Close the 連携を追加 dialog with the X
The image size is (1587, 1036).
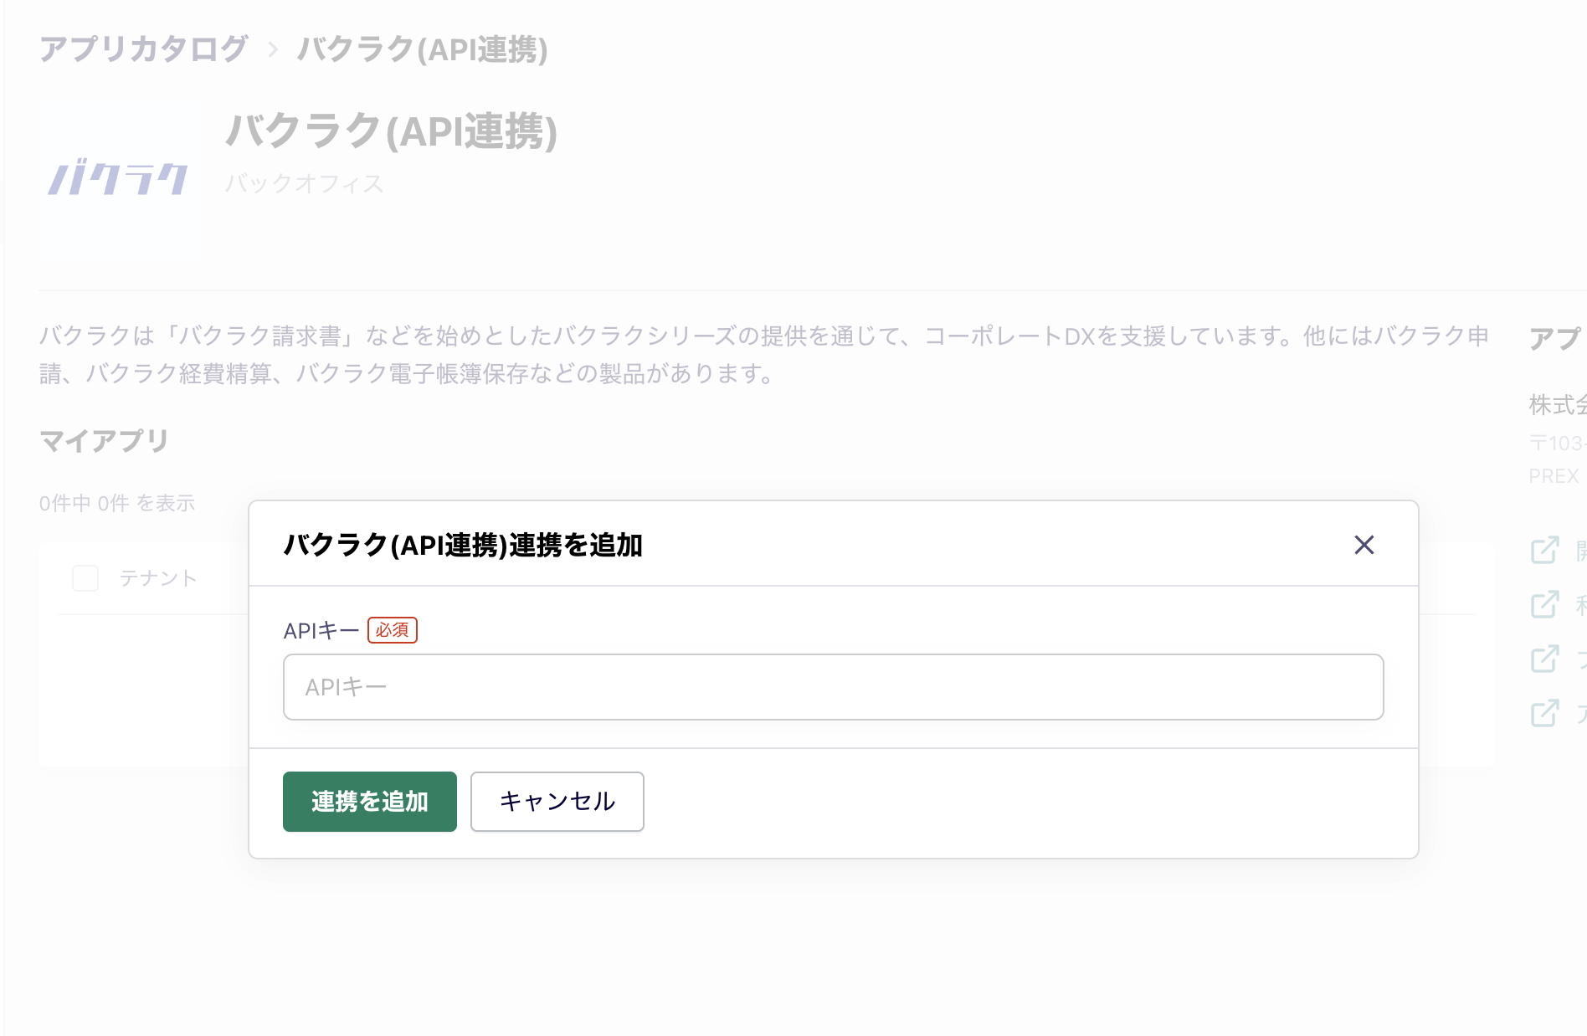click(1364, 545)
